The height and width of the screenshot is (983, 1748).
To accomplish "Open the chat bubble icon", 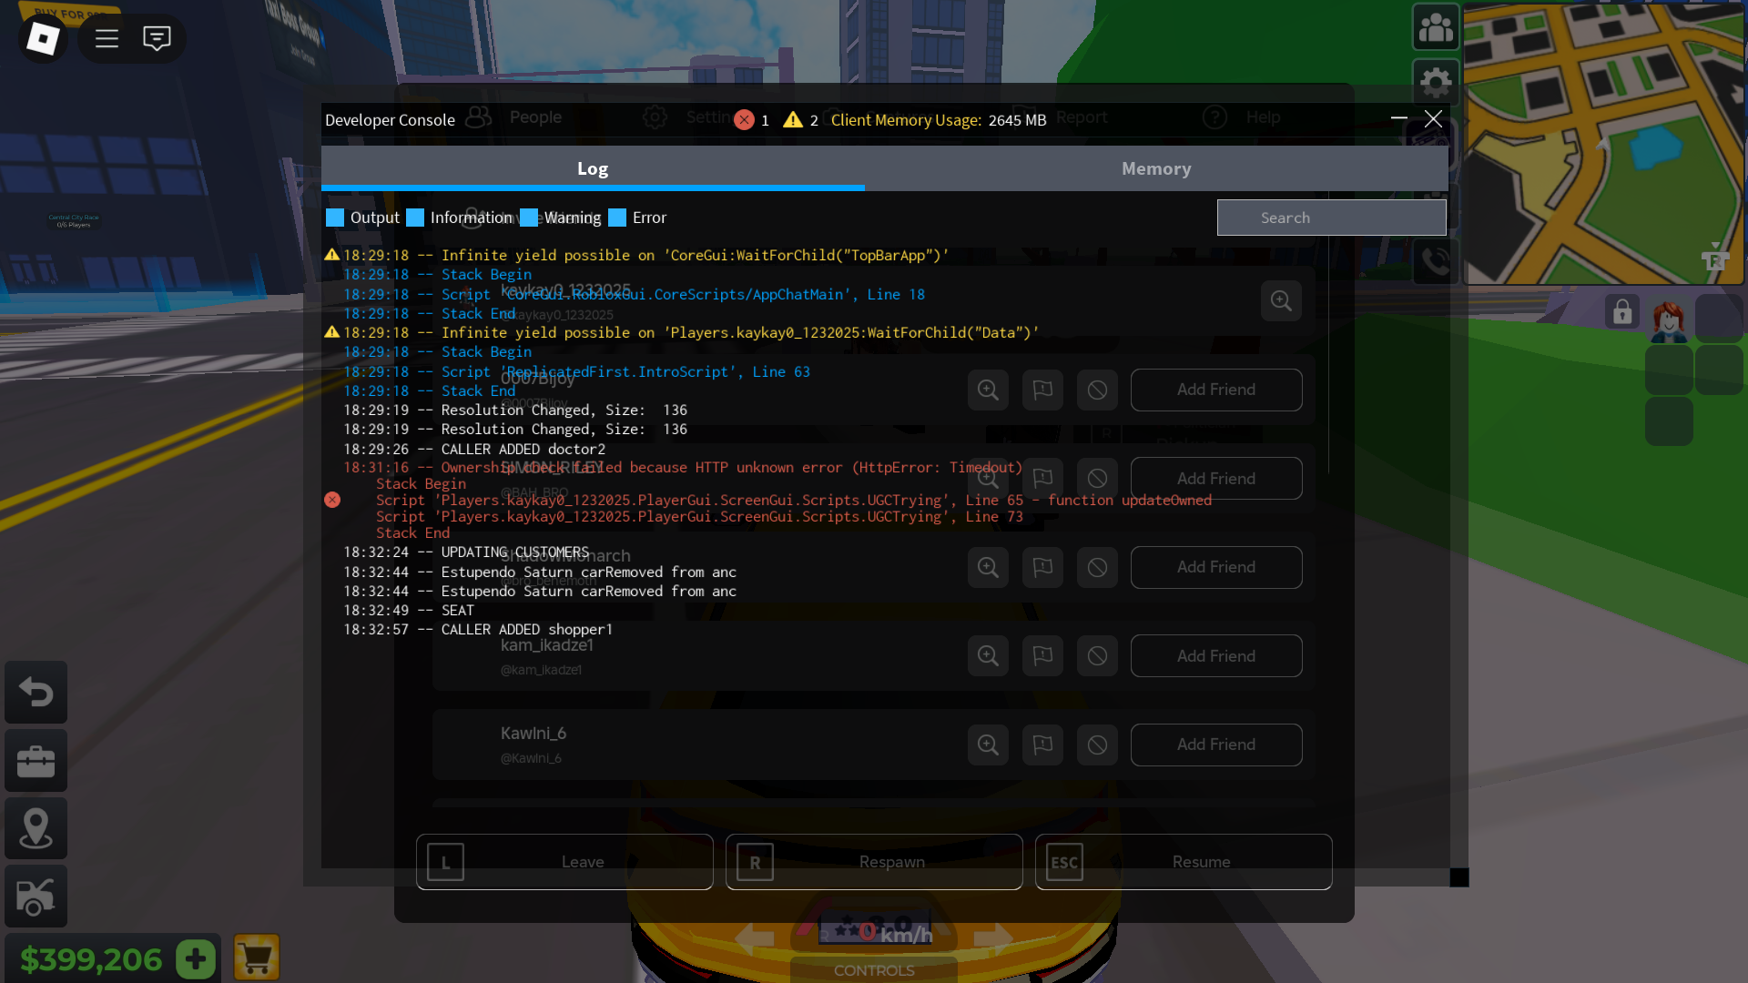I will (x=157, y=38).
